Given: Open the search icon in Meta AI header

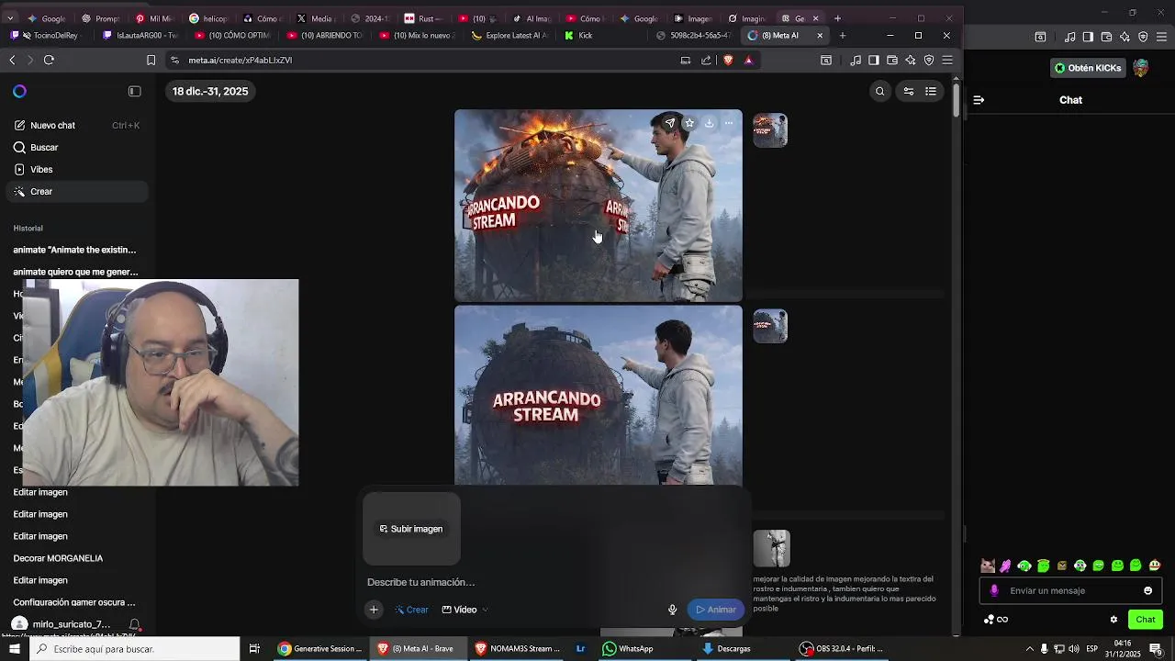Looking at the screenshot, I should [x=879, y=91].
